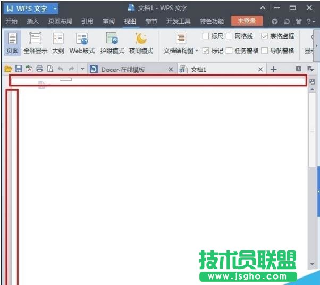Screen dimensions: 320x285
Task: Open the 特色功能 ribbon tab
Action: tap(212, 21)
